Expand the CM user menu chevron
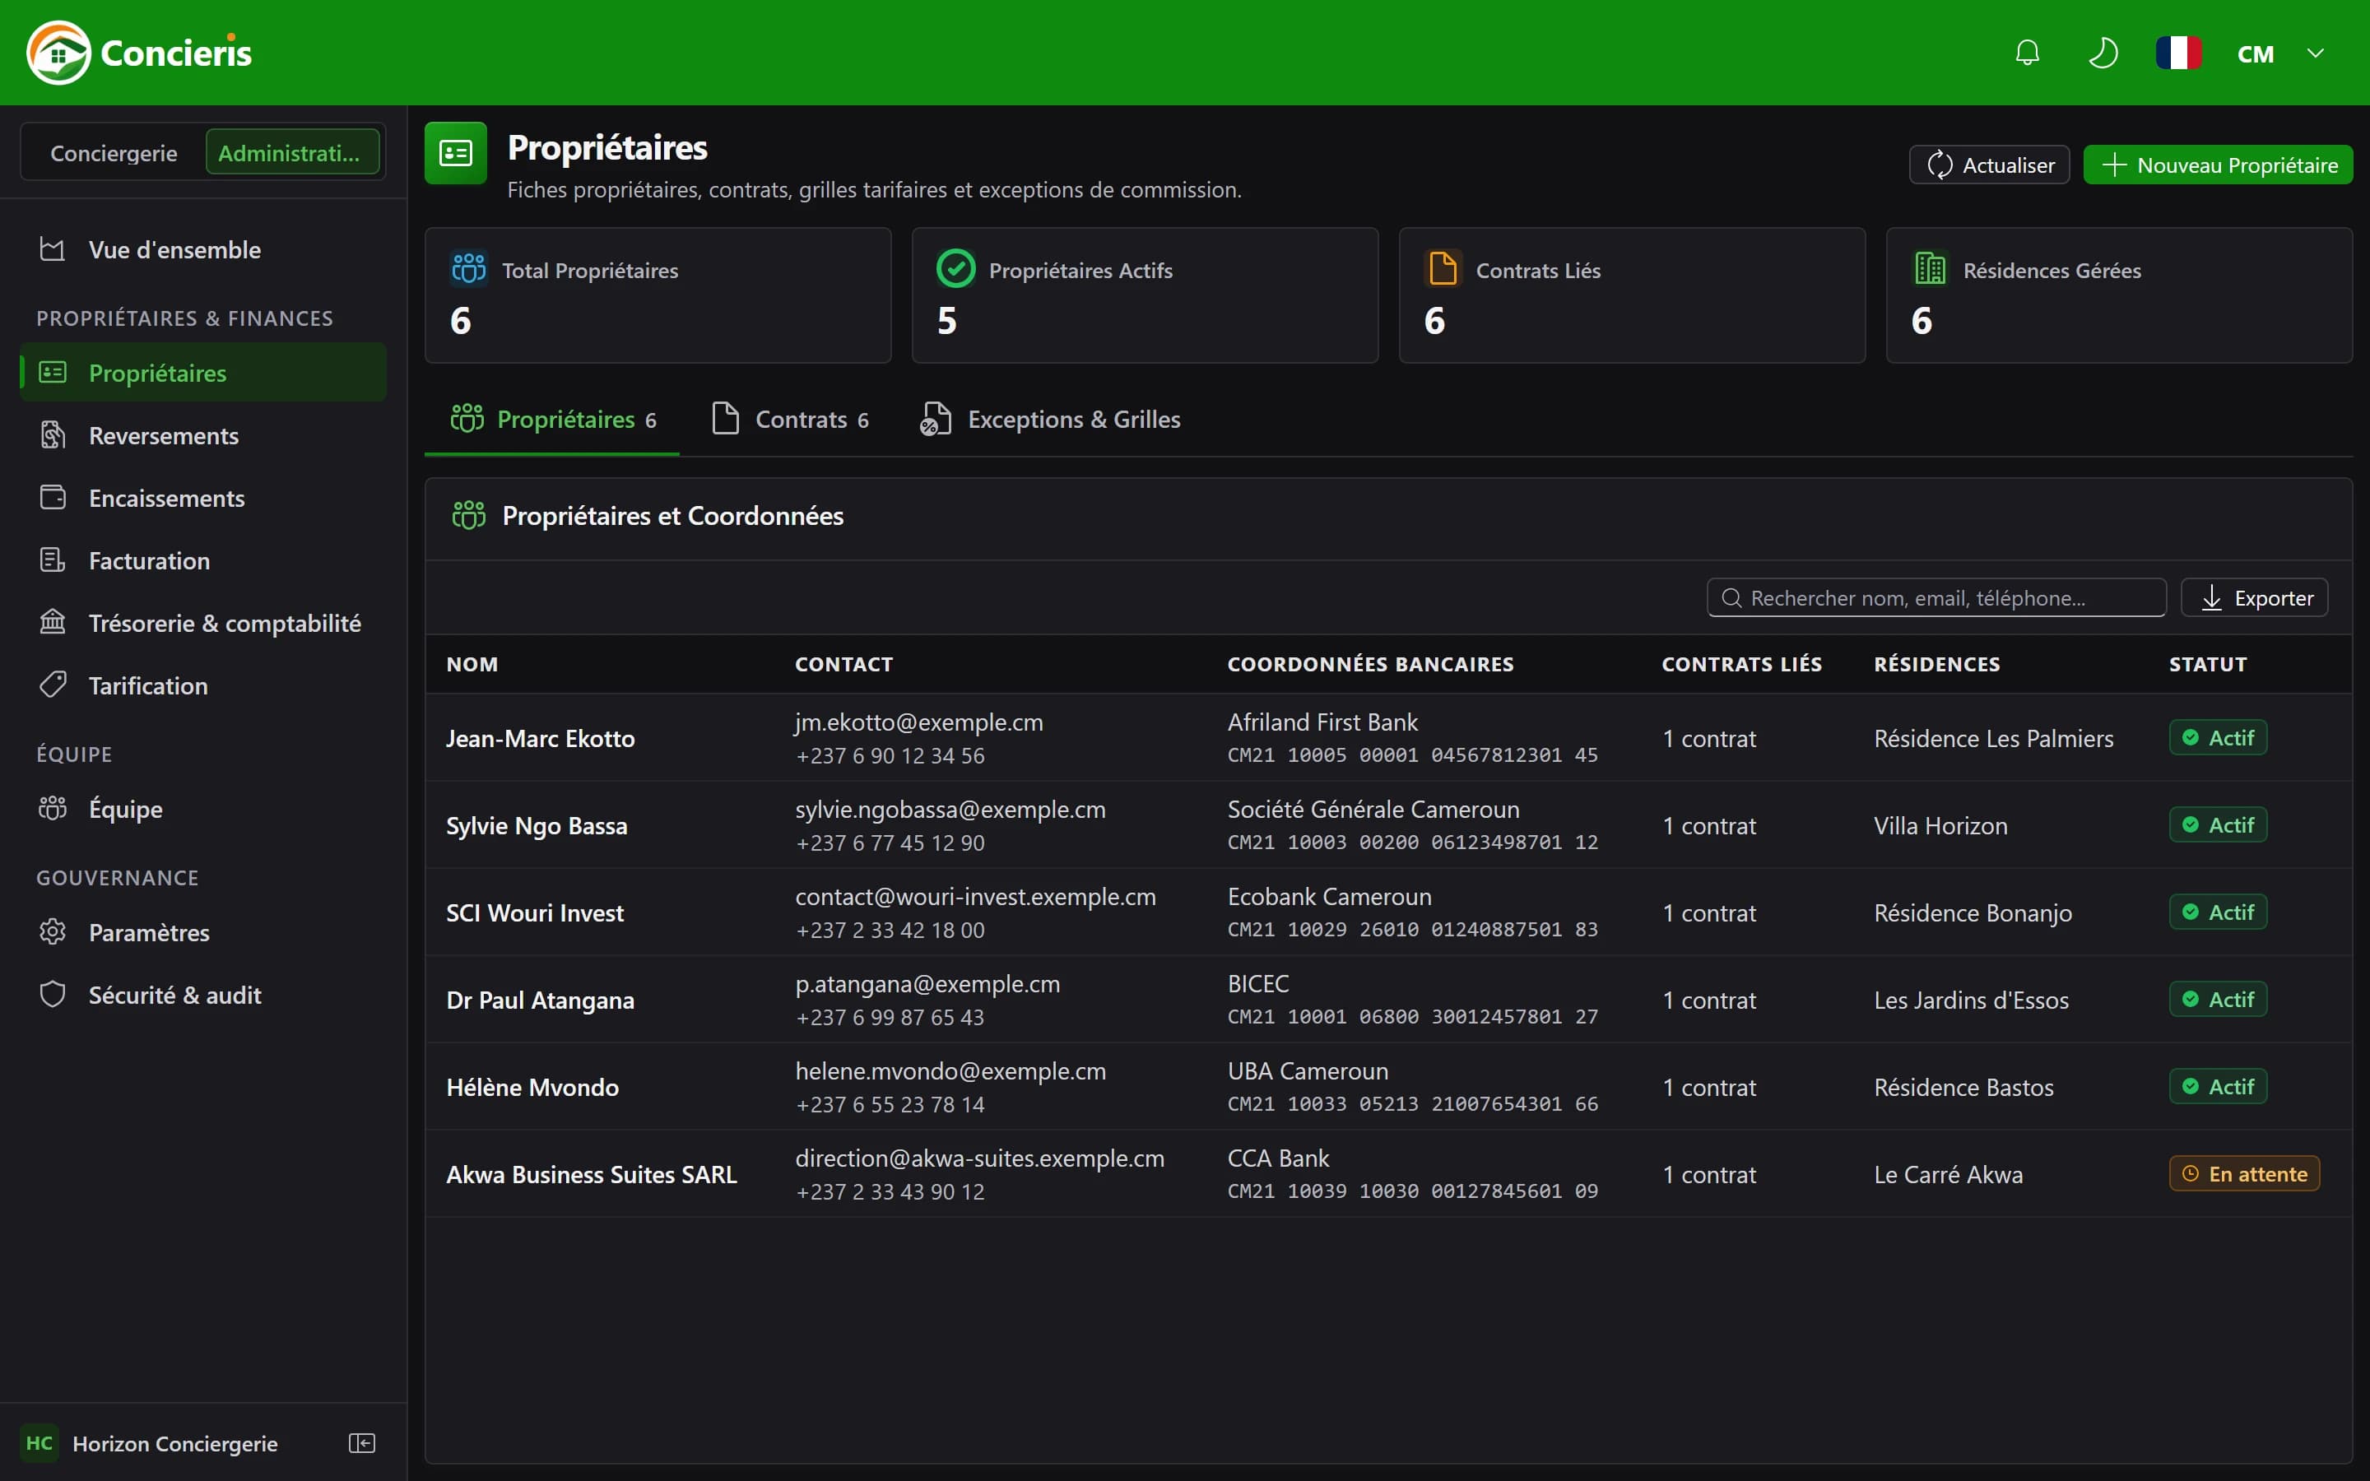The image size is (2370, 1481). pyautogui.click(x=2315, y=53)
